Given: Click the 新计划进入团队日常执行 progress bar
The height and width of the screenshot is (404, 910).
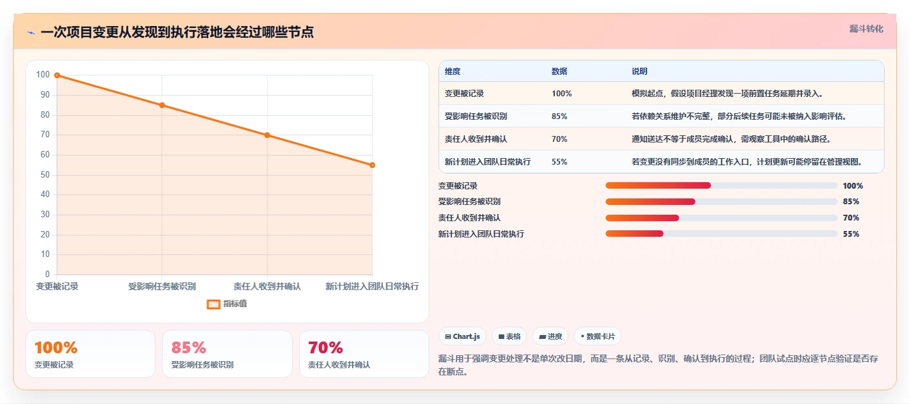Looking at the screenshot, I should pyautogui.click(x=721, y=234).
